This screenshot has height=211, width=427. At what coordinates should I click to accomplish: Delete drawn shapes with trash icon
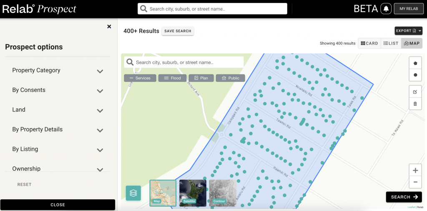click(415, 104)
